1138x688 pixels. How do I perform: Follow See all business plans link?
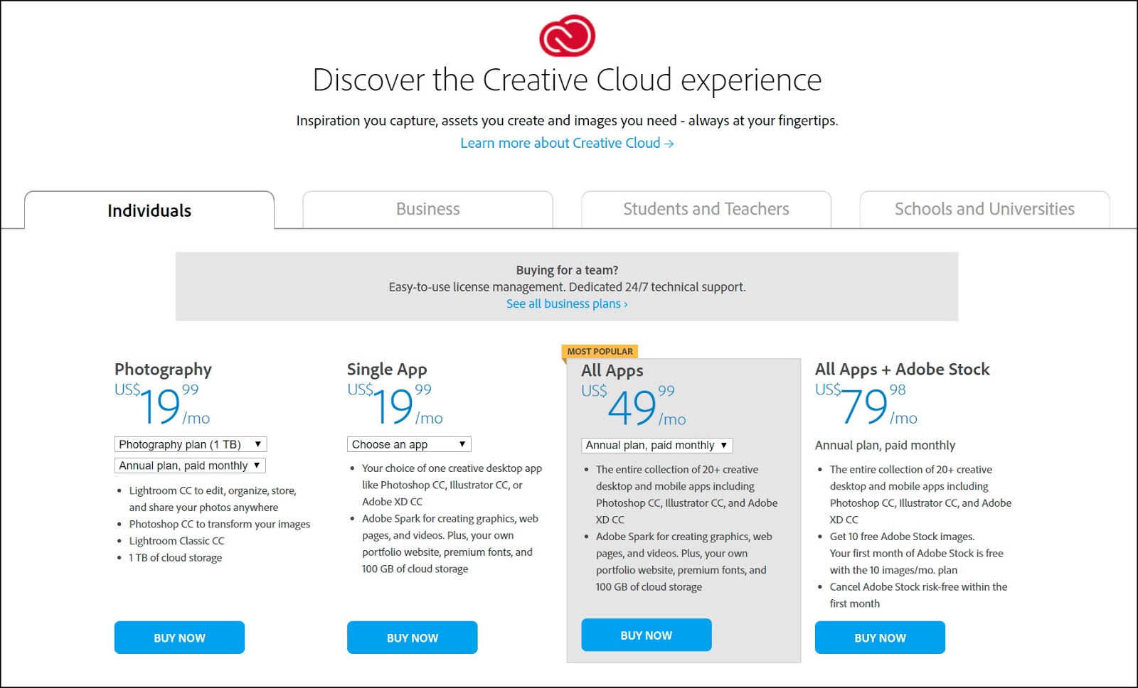[x=567, y=303]
